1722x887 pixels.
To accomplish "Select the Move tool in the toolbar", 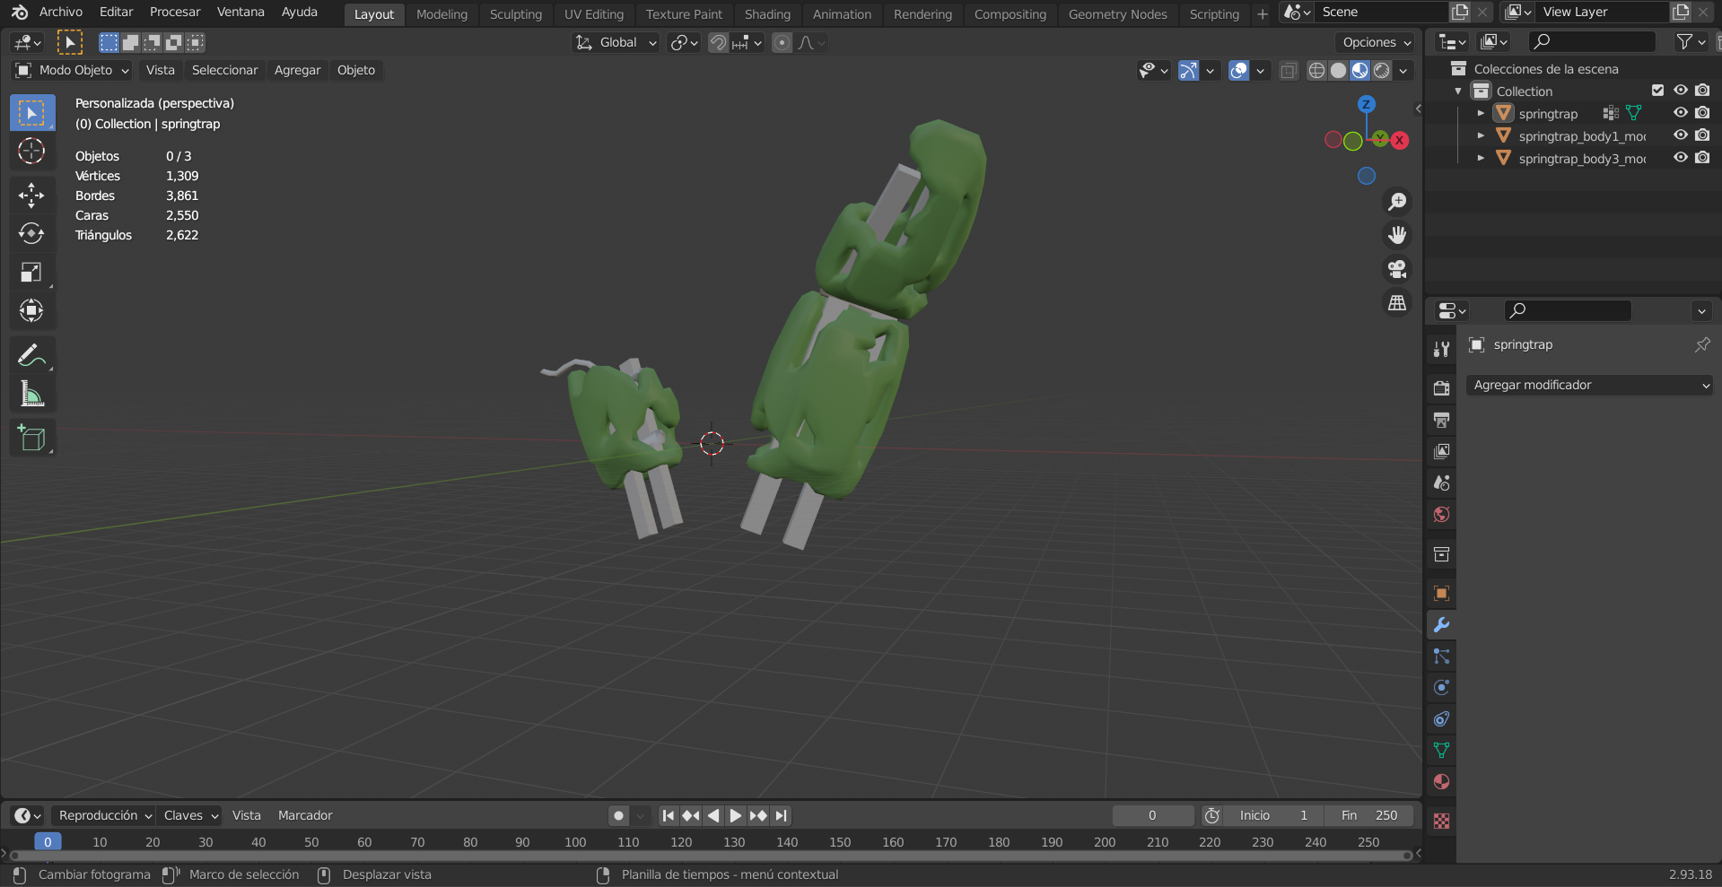I will pos(31,195).
